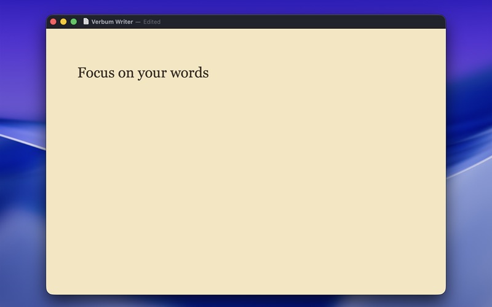The width and height of the screenshot is (492, 307).
Task: Click the document icon in the title bar
Action: [x=85, y=21]
